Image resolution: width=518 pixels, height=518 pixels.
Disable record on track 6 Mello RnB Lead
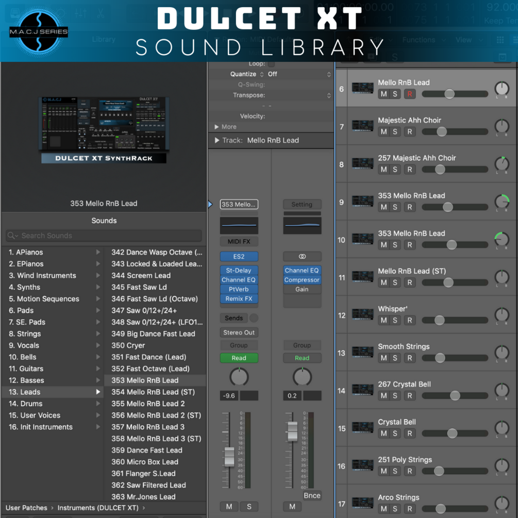click(x=410, y=94)
